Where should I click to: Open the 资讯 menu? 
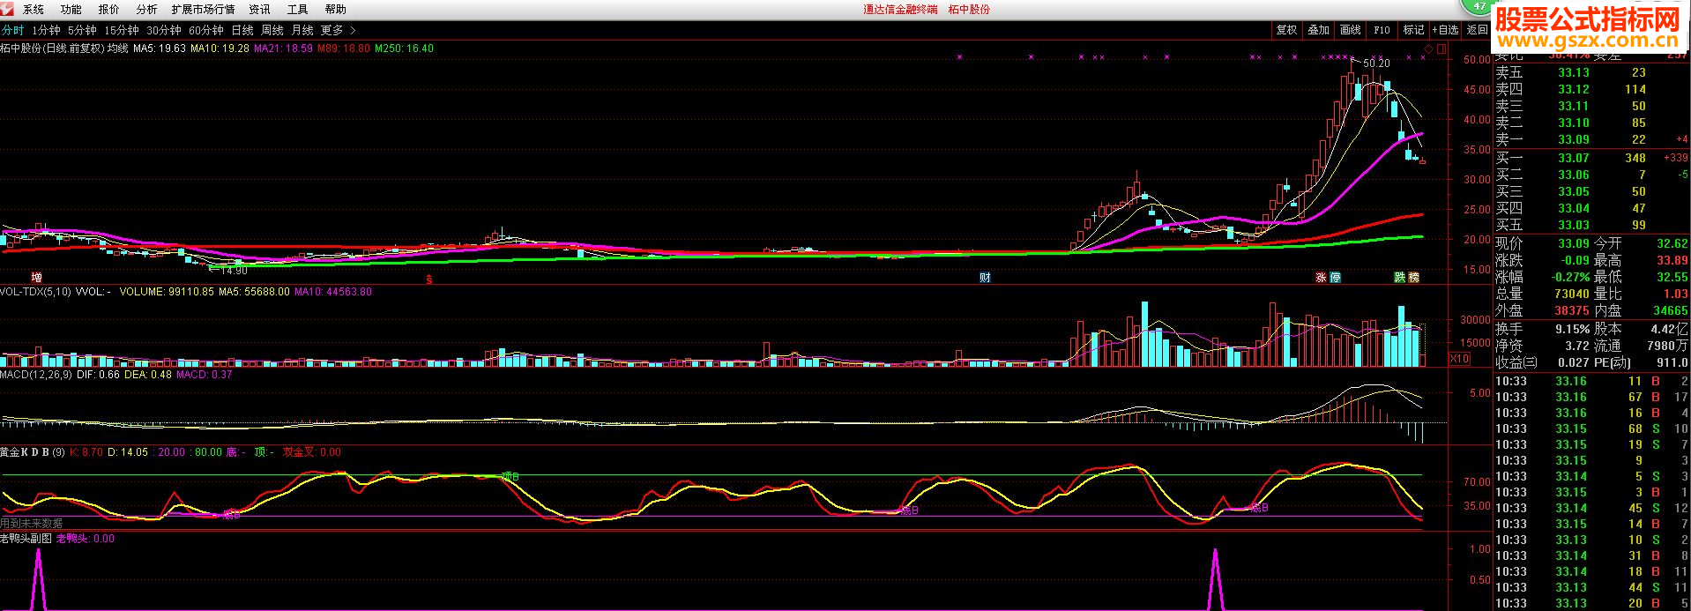tap(260, 10)
